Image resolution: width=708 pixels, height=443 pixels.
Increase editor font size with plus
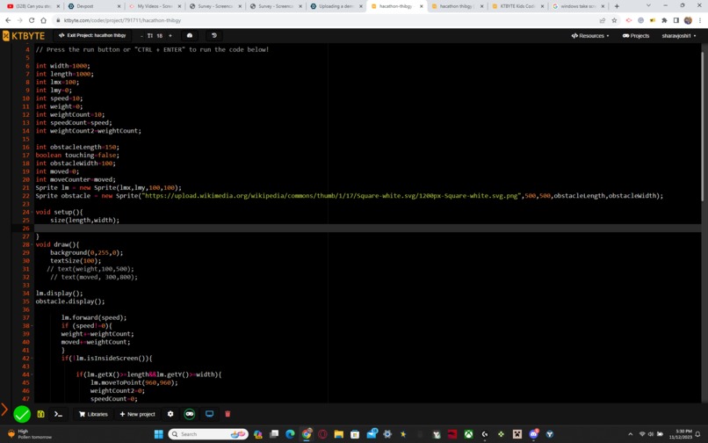click(170, 36)
